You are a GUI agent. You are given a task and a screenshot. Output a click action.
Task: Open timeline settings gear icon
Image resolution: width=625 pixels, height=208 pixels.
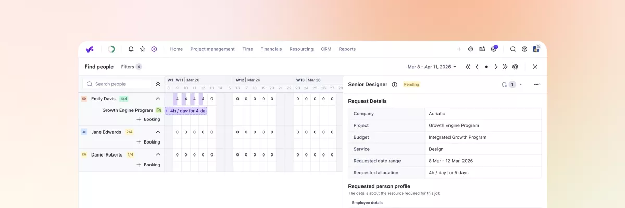pyautogui.click(x=515, y=67)
